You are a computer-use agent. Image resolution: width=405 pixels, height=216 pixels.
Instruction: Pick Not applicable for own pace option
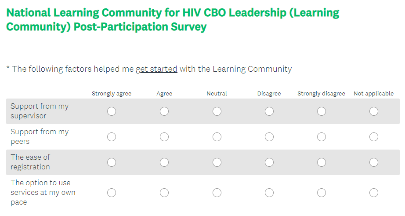pos(374,193)
